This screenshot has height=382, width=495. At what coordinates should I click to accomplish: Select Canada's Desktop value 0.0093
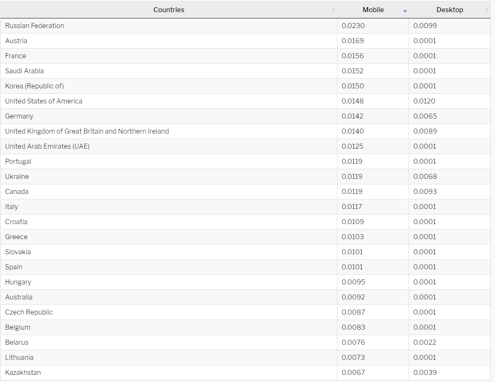coord(425,191)
